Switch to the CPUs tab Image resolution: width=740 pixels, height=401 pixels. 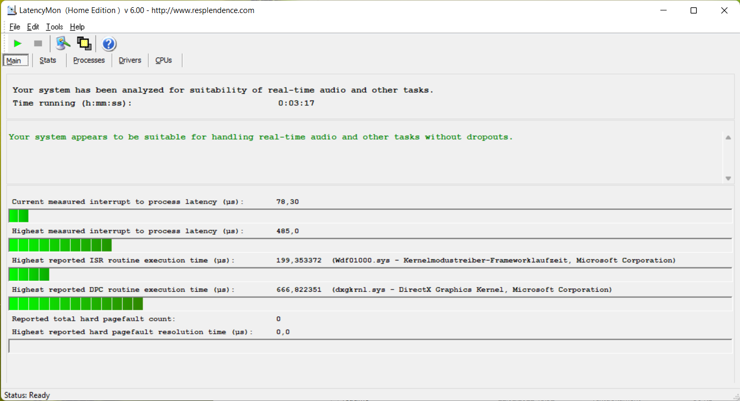pos(164,60)
